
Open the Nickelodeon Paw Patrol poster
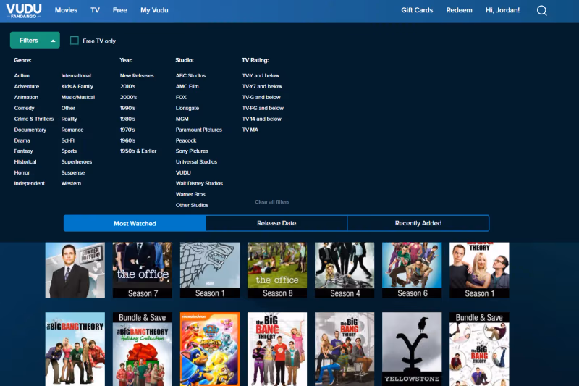pyautogui.click(x=210, y=349)
